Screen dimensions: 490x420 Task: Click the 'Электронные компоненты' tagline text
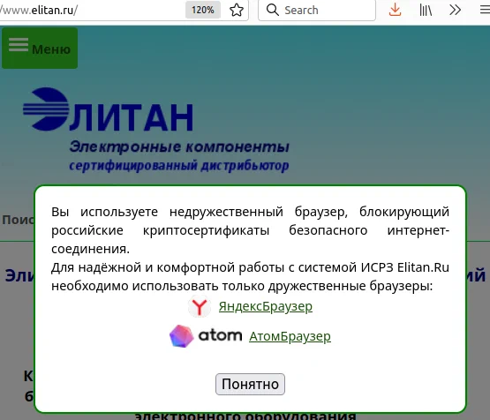point(179,146)
